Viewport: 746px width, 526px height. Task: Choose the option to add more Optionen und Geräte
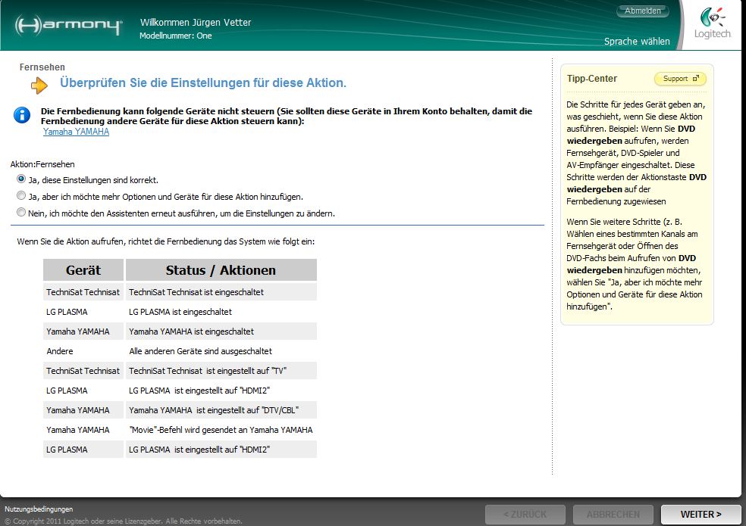(21, 196)
